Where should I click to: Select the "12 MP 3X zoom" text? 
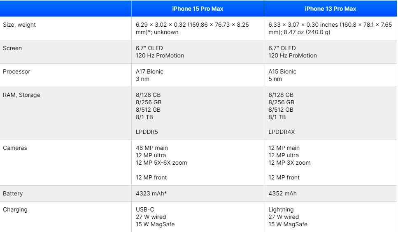pyautogui.click(x=289, y=163)
